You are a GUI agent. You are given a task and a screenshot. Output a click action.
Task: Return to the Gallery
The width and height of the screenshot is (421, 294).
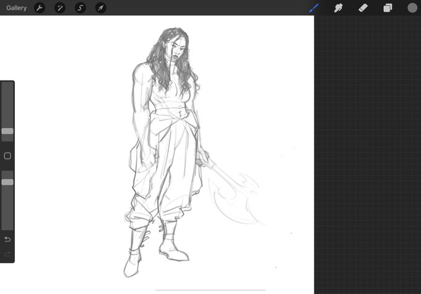coord(16,8)
